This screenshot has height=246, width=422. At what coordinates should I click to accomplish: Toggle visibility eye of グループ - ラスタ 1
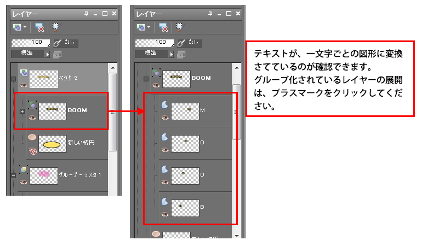[x=24, y=183]
